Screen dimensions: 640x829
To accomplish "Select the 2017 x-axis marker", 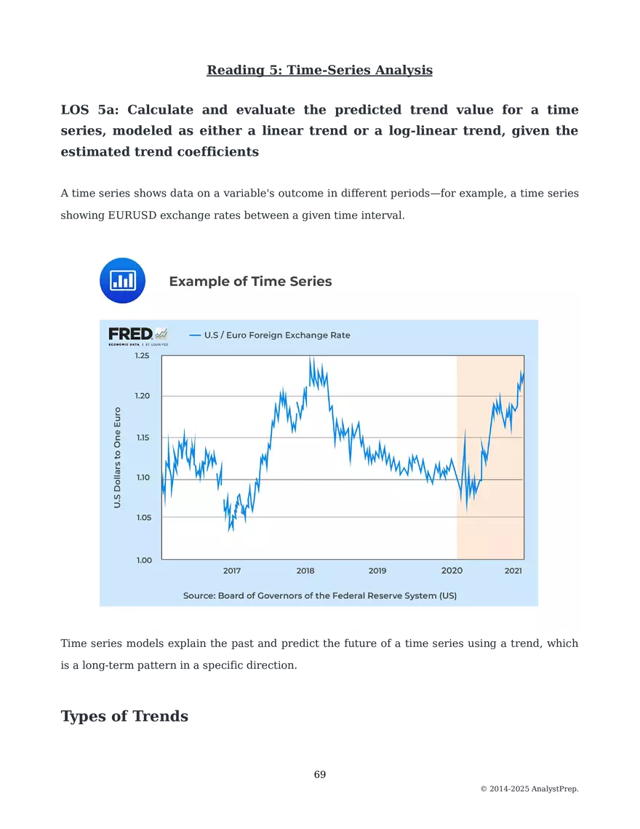I will 232,571.
